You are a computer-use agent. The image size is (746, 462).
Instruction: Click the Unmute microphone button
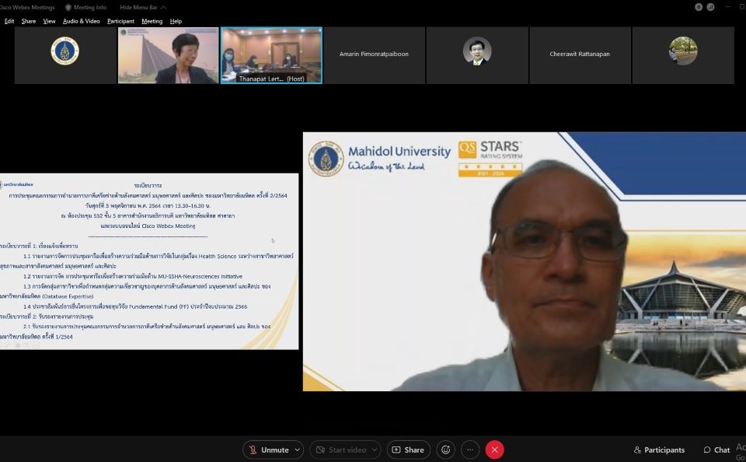pyautogui.click(x=268, y=450)
